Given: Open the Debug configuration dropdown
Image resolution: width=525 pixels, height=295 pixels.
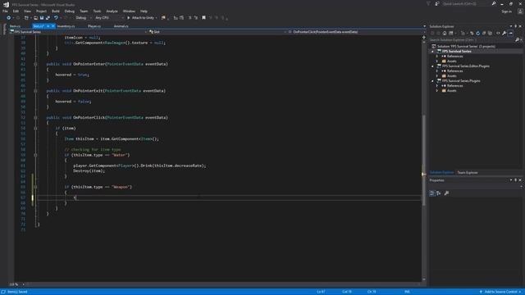Looking at the screenshot, I should point(84,18).
